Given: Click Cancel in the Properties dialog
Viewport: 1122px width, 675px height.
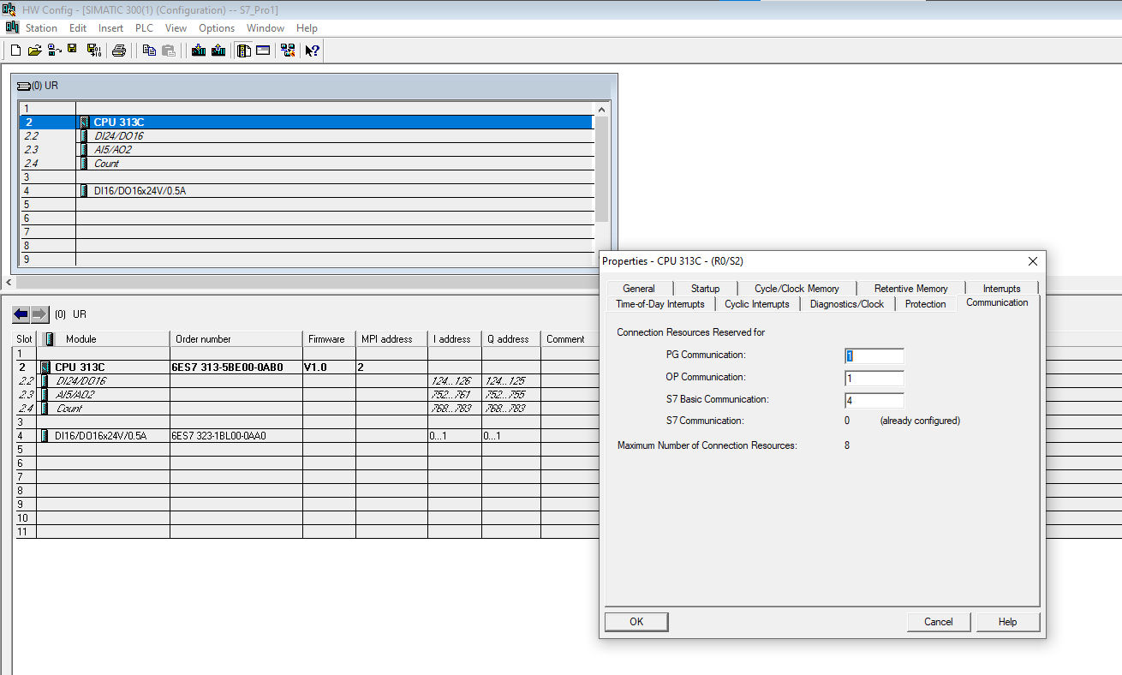Looking at the screenshot, I should 939,622.
